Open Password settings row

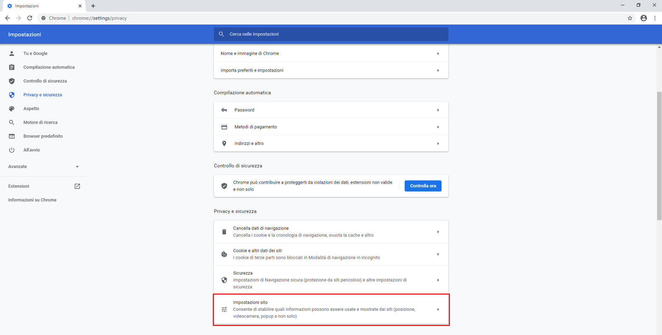click(331, 110)
